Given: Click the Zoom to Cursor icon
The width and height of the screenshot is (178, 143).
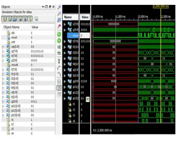Looking at the screenshot, I should pos(59,26).
